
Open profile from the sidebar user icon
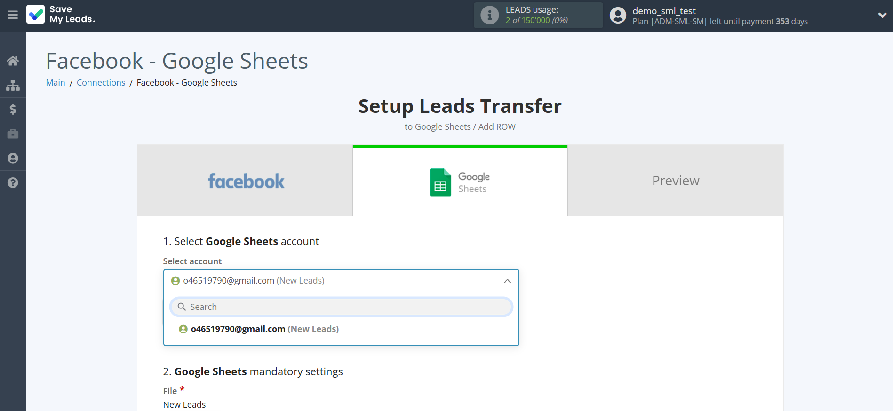(13, 158)
